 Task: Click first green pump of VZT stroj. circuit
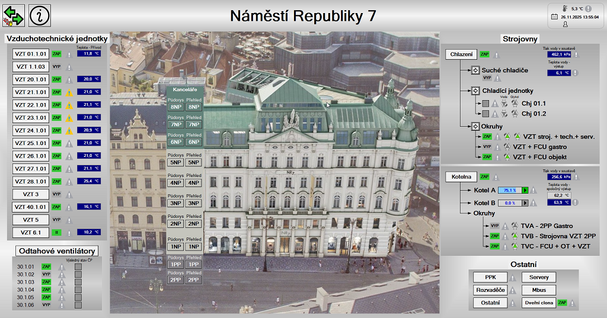point(507,136)
